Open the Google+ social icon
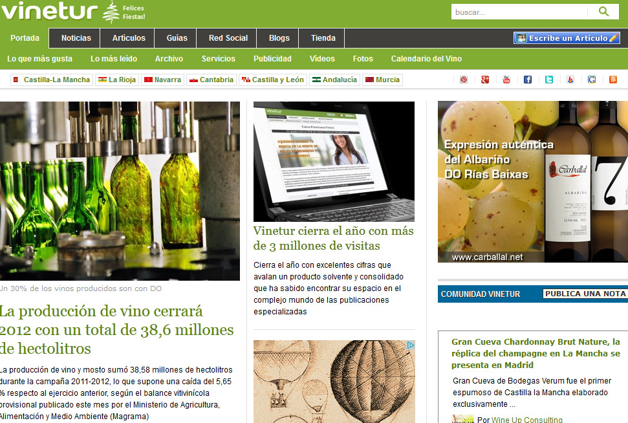This screenshot has height=423, width=628. point(485,80)
